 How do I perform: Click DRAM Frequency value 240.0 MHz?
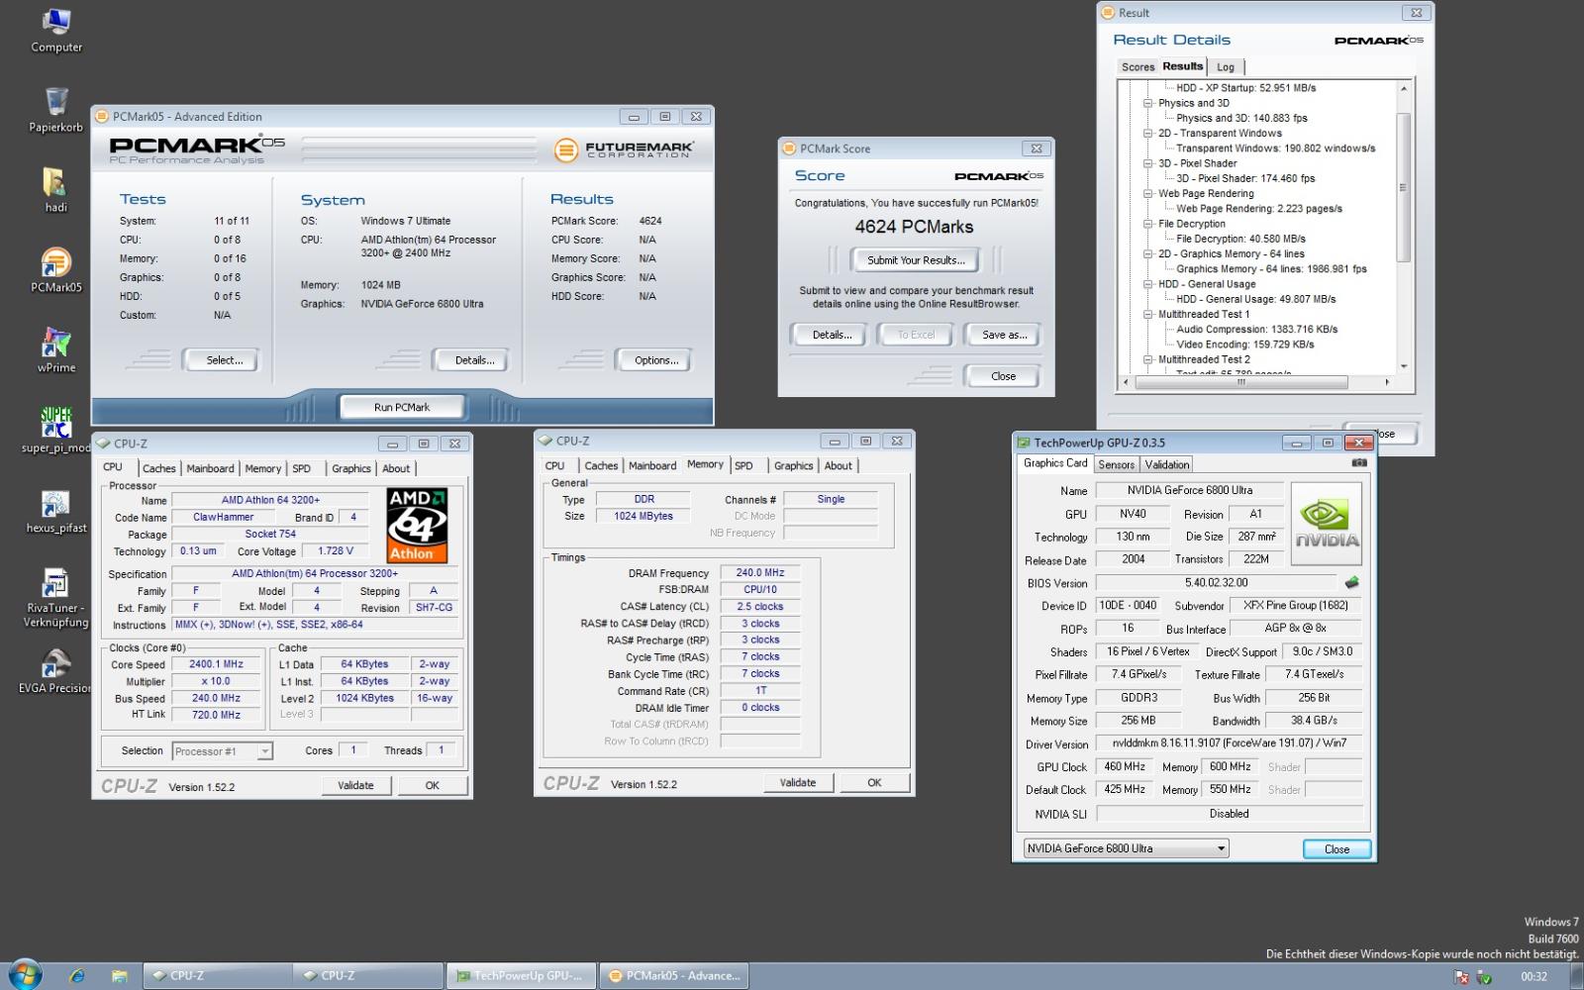760,573
